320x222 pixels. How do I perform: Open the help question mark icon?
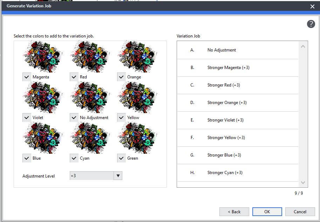tap(311, 24)
